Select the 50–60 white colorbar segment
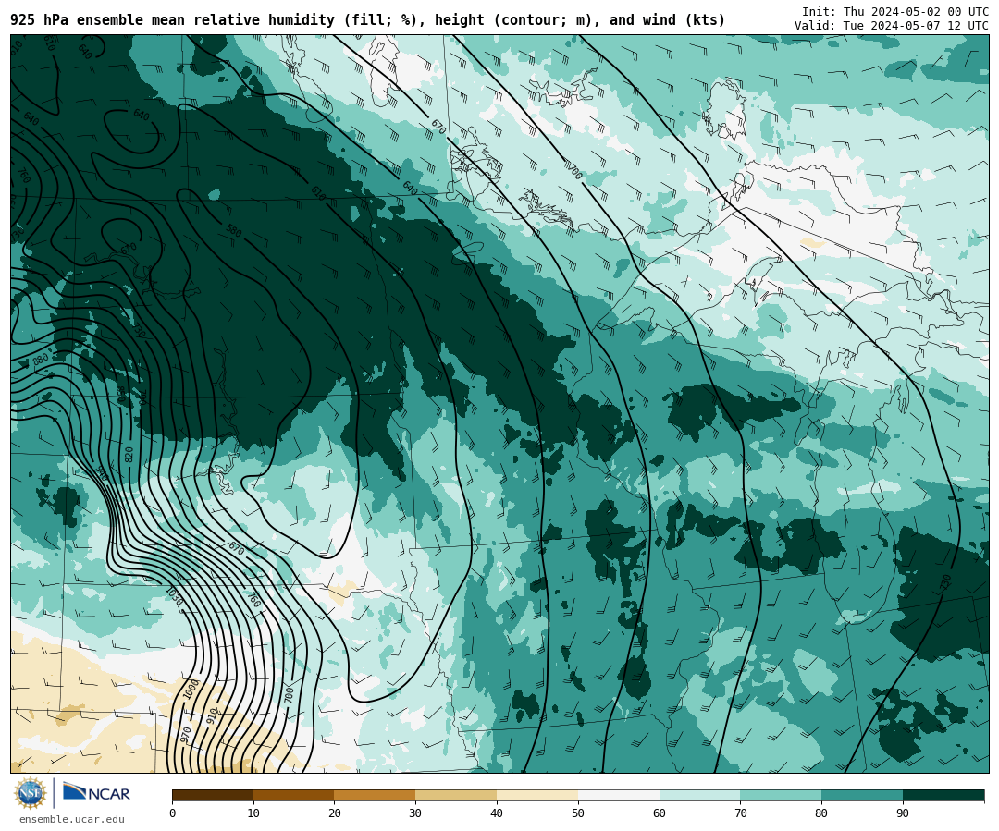999x831 pixels. pyautogui.click(x=619, y=795)
